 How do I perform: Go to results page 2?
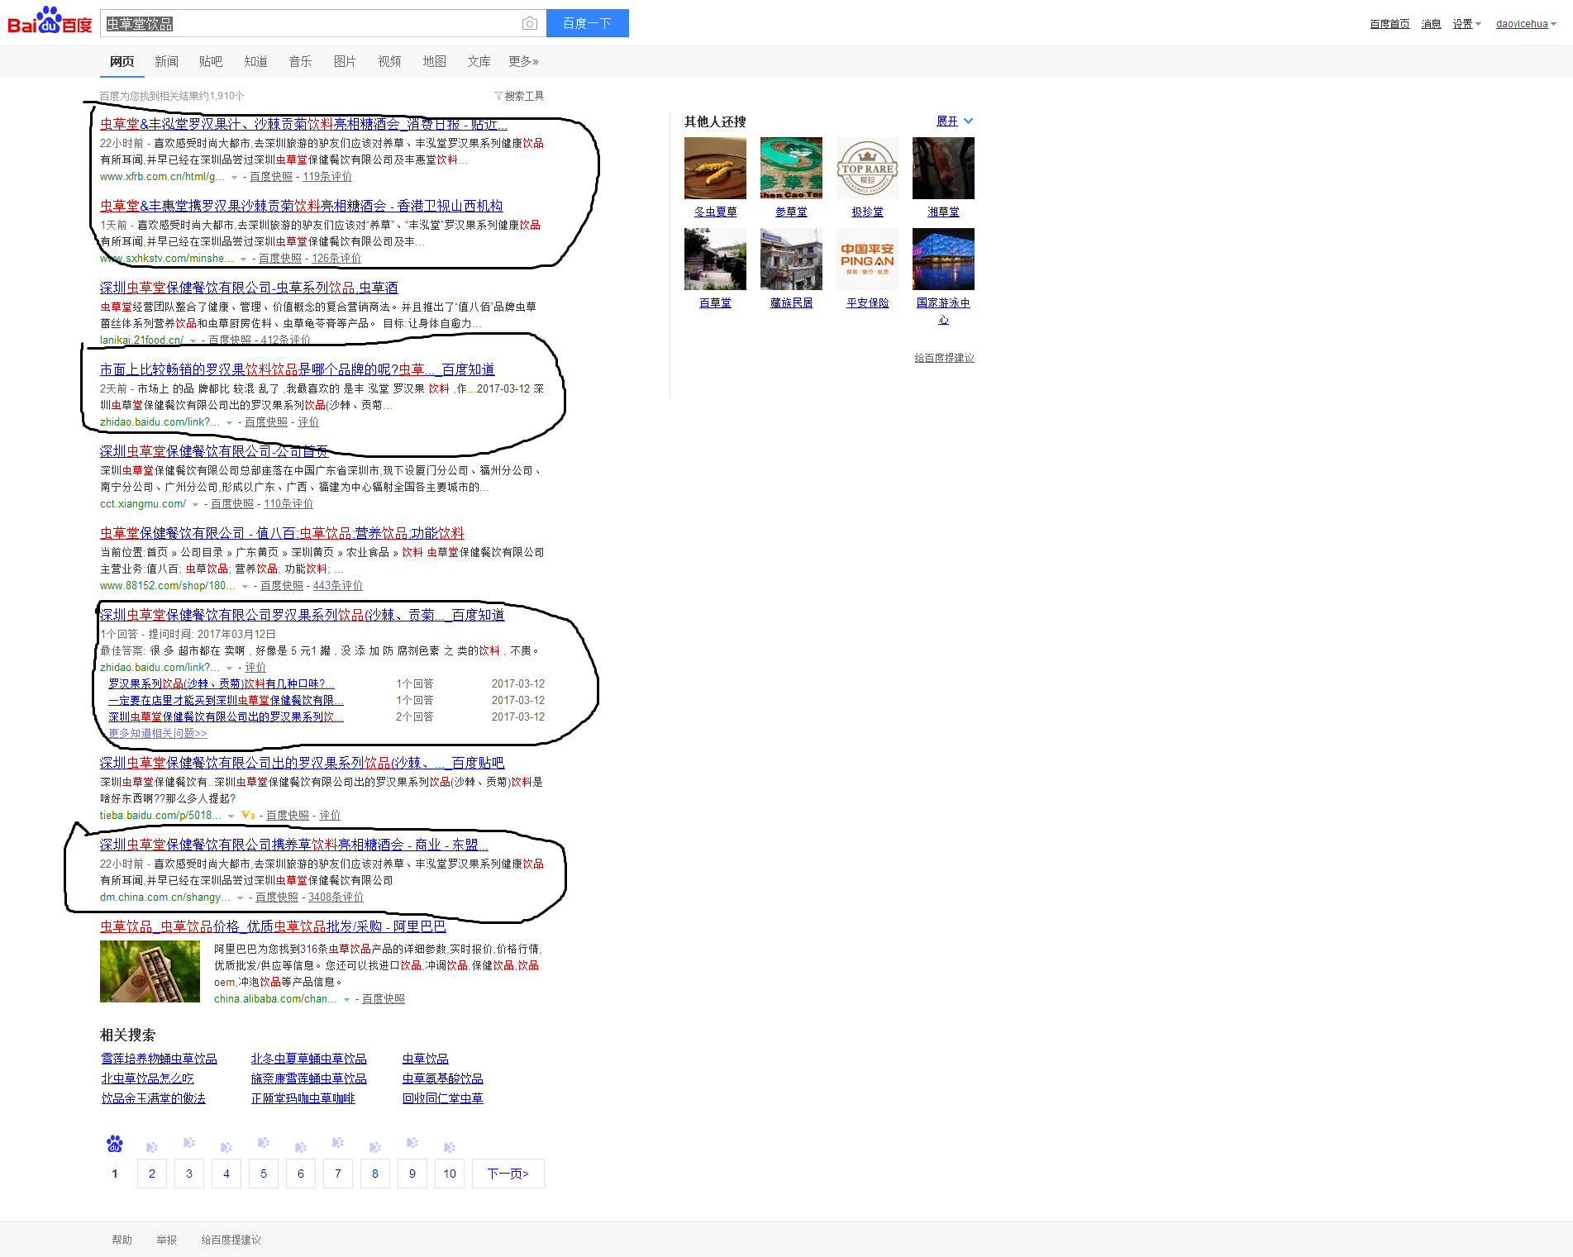tap(152, 1174)
